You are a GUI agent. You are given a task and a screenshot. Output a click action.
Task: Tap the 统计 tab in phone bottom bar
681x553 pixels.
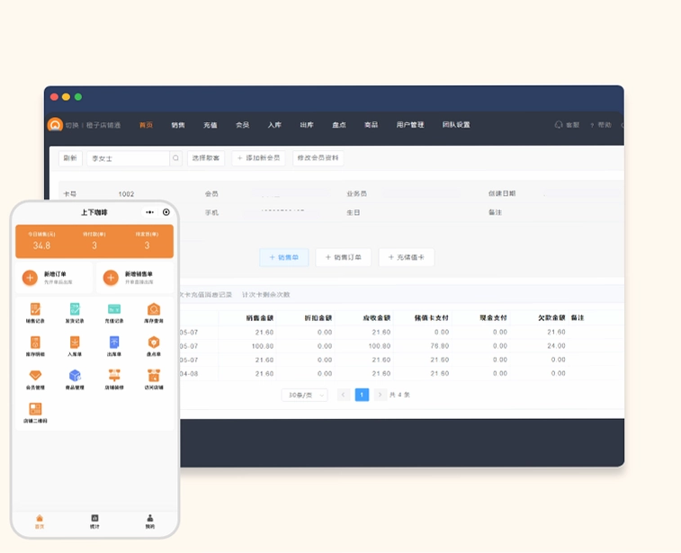click(x=94, y=522)
